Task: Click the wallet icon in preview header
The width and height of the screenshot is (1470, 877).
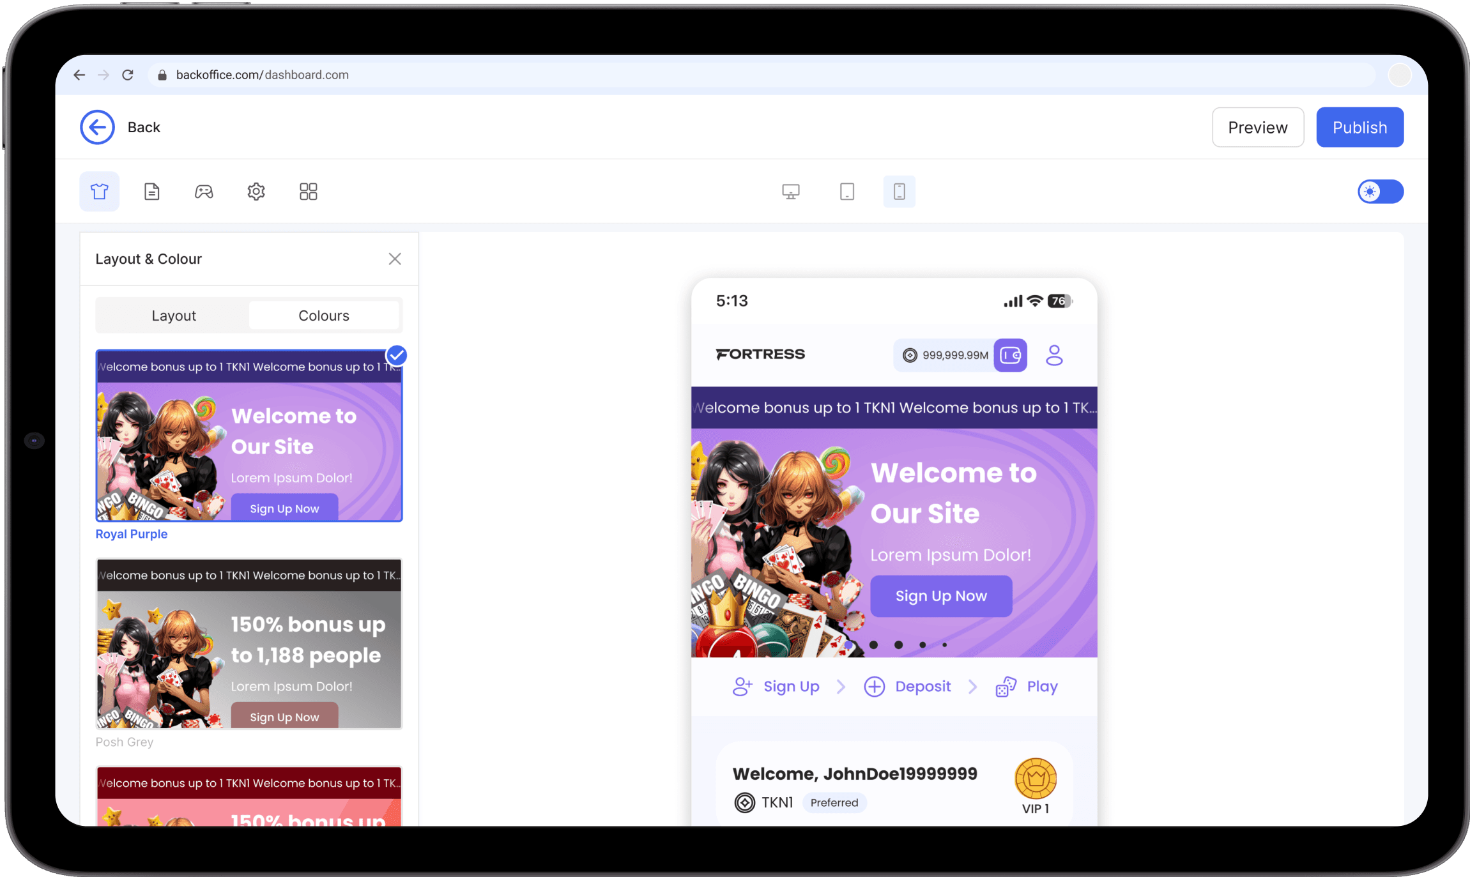Action: [1010, 355]
